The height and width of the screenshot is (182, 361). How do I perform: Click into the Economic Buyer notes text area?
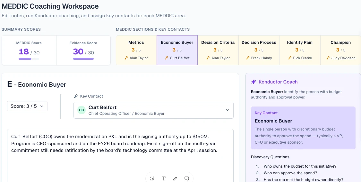point(120,155)
